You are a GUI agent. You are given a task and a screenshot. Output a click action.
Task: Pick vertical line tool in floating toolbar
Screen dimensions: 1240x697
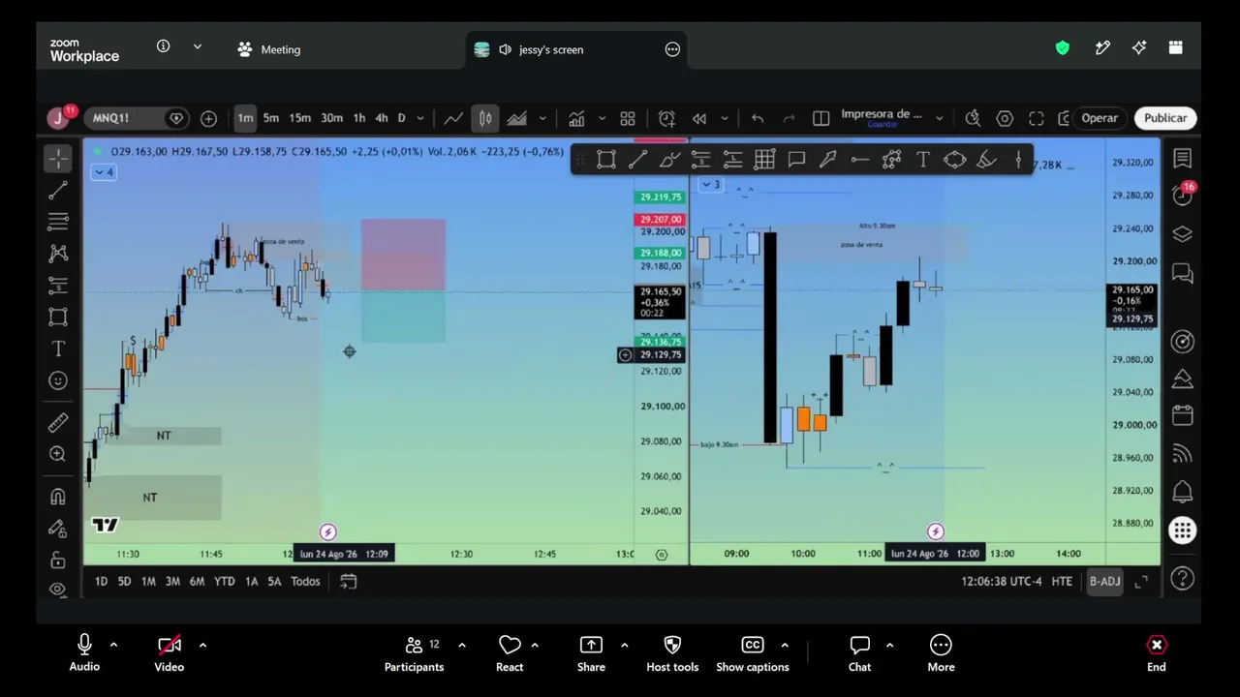pyautogui.click(x=1018, y=161)
